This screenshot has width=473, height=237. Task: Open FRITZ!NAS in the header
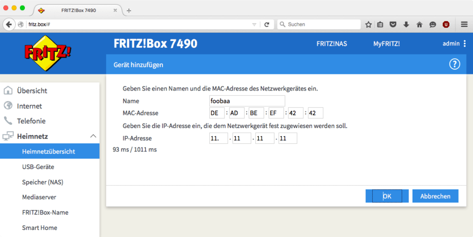click(x=332, y=44)
